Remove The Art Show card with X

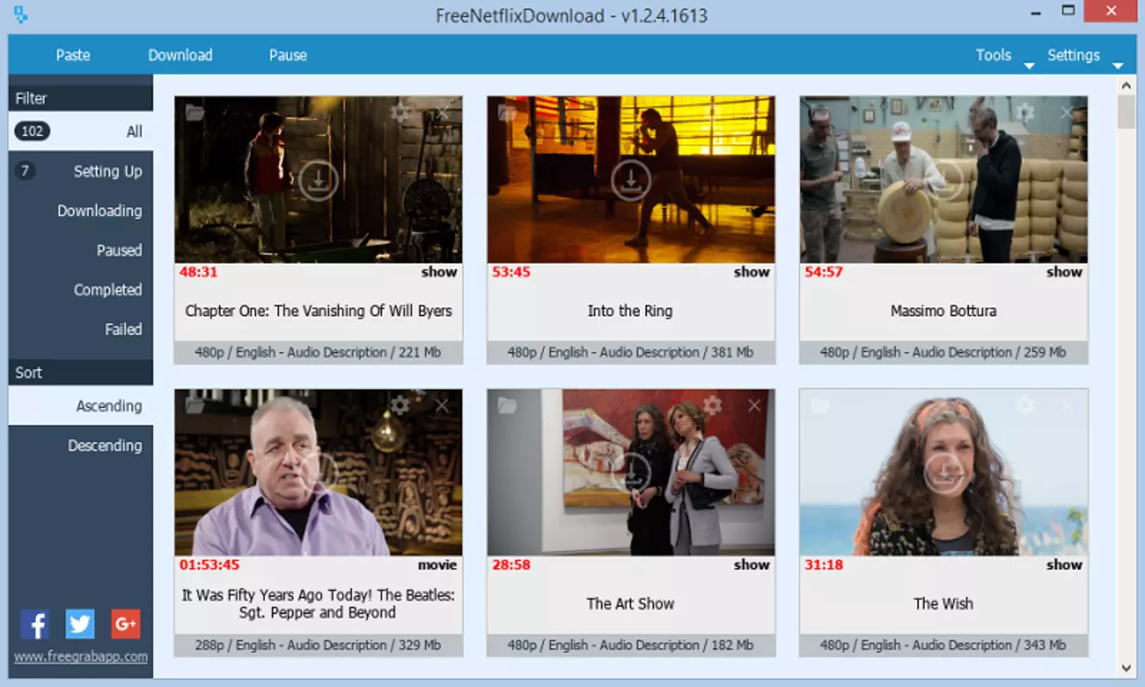coord(754,405)
